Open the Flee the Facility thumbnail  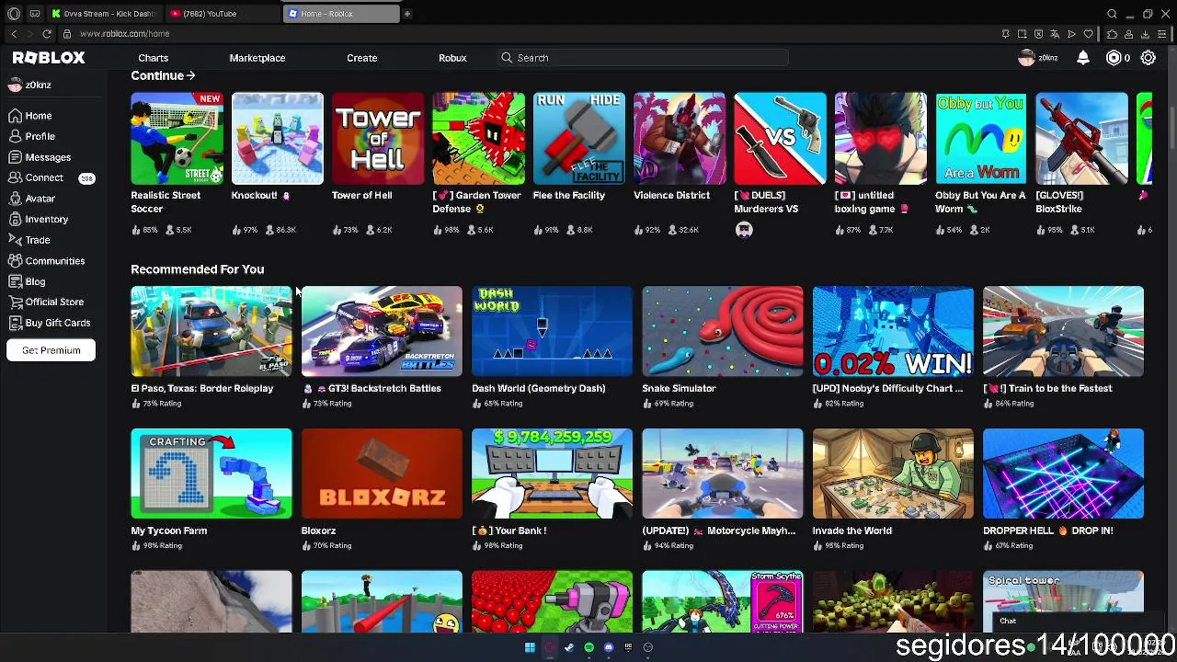click(578, 139)
